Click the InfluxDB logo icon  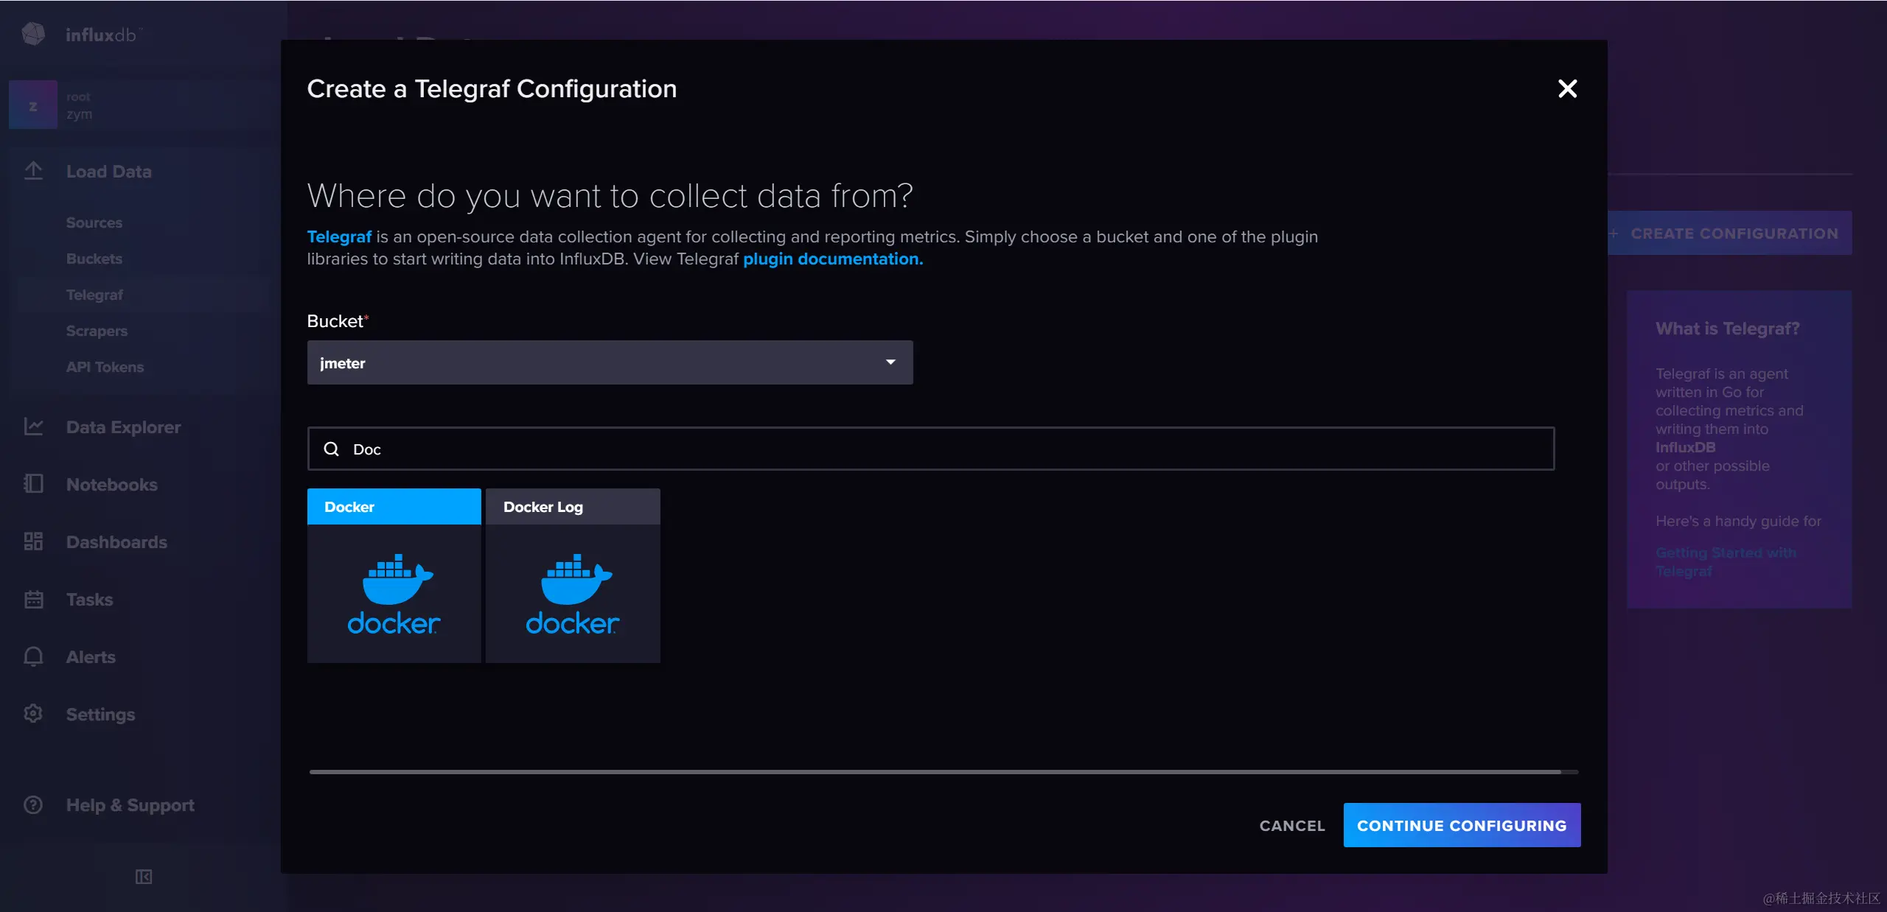(x=33, y=34)
